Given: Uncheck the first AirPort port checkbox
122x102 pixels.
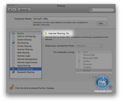Looking at the screenshot, I should pos(79,61).
